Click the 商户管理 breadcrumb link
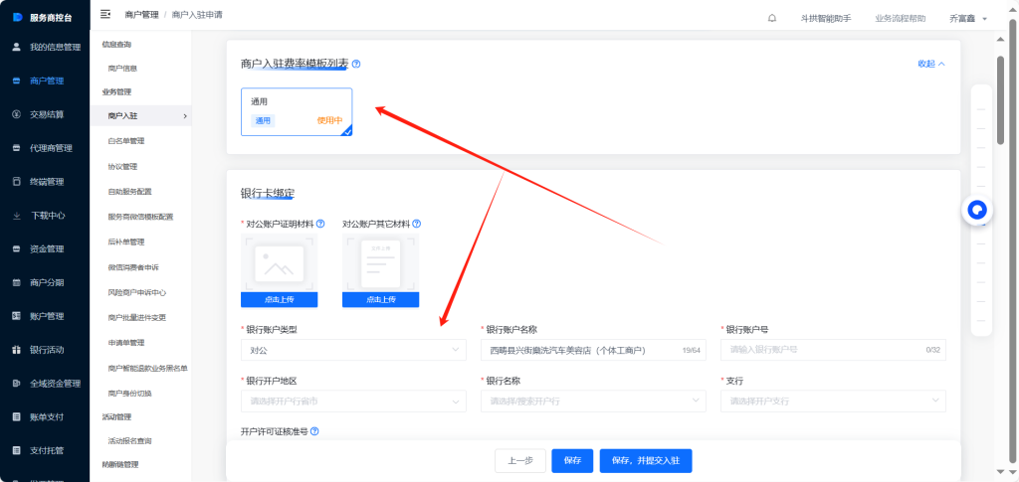 coord(141,14)
